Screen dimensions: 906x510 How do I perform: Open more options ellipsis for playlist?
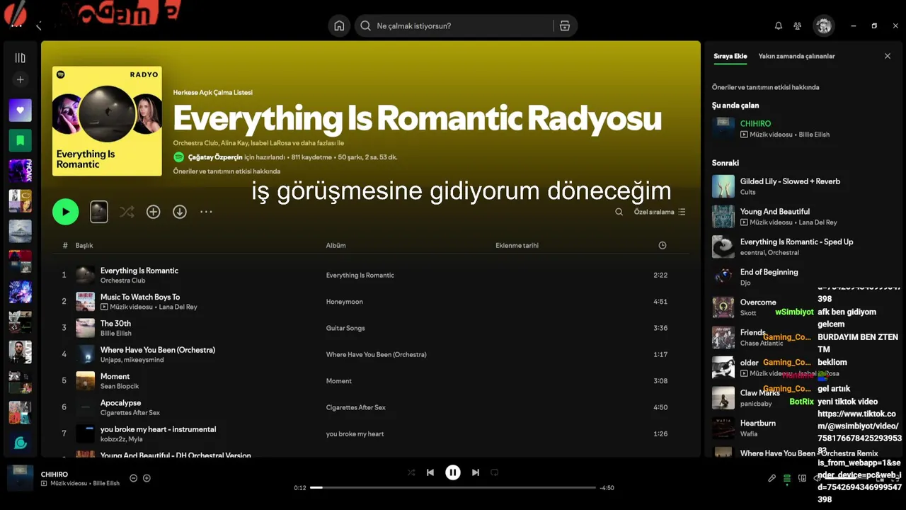[x=206, y=212]
